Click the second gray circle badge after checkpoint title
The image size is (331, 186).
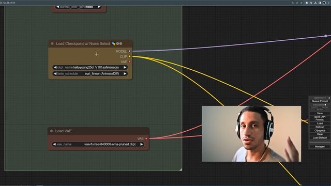click(x=121, y=43)
